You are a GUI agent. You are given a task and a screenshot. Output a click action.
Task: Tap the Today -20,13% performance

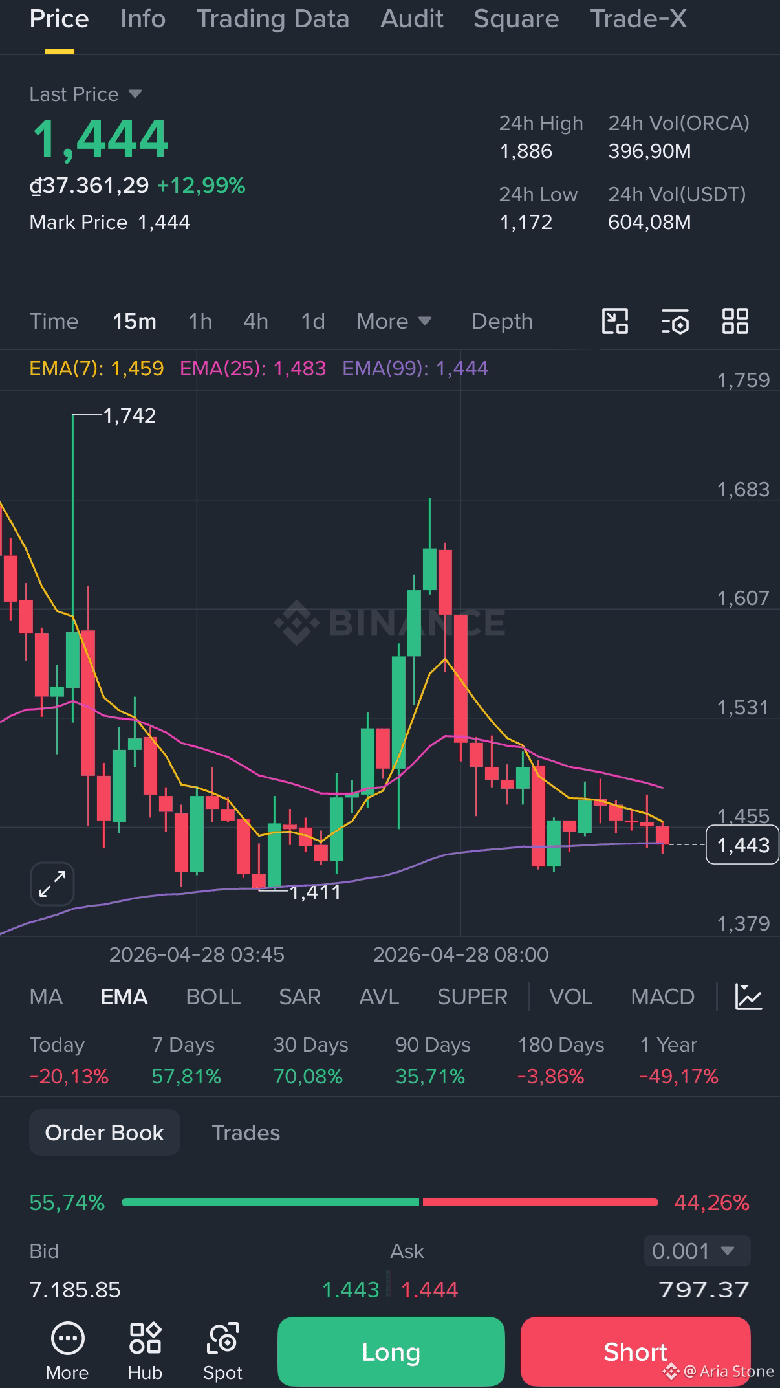click(x=69, y=1061)
